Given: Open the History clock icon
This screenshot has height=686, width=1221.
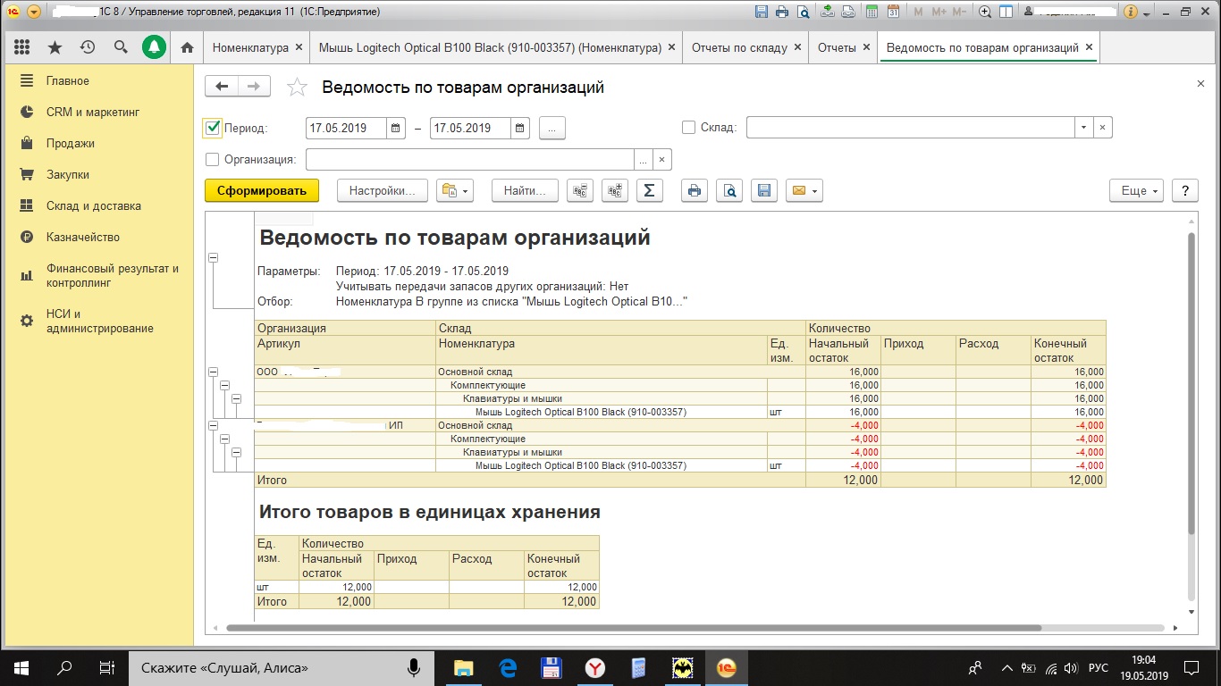Looking at the screenshot, I should click(88, 47).
